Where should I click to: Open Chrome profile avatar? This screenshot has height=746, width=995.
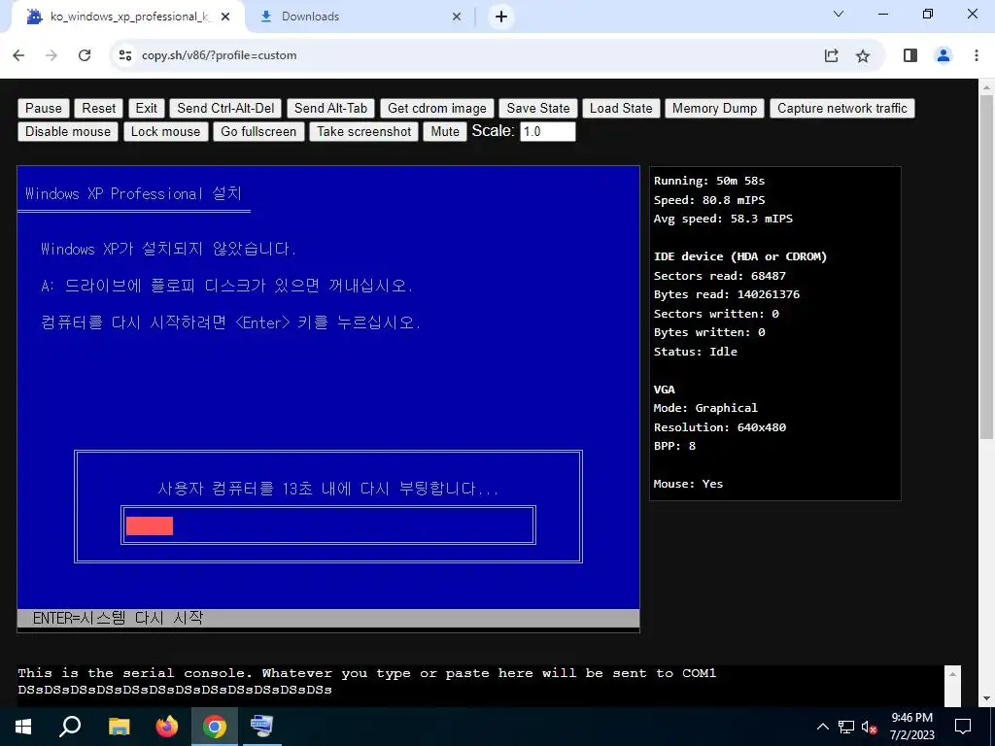[x=944, y=55]
